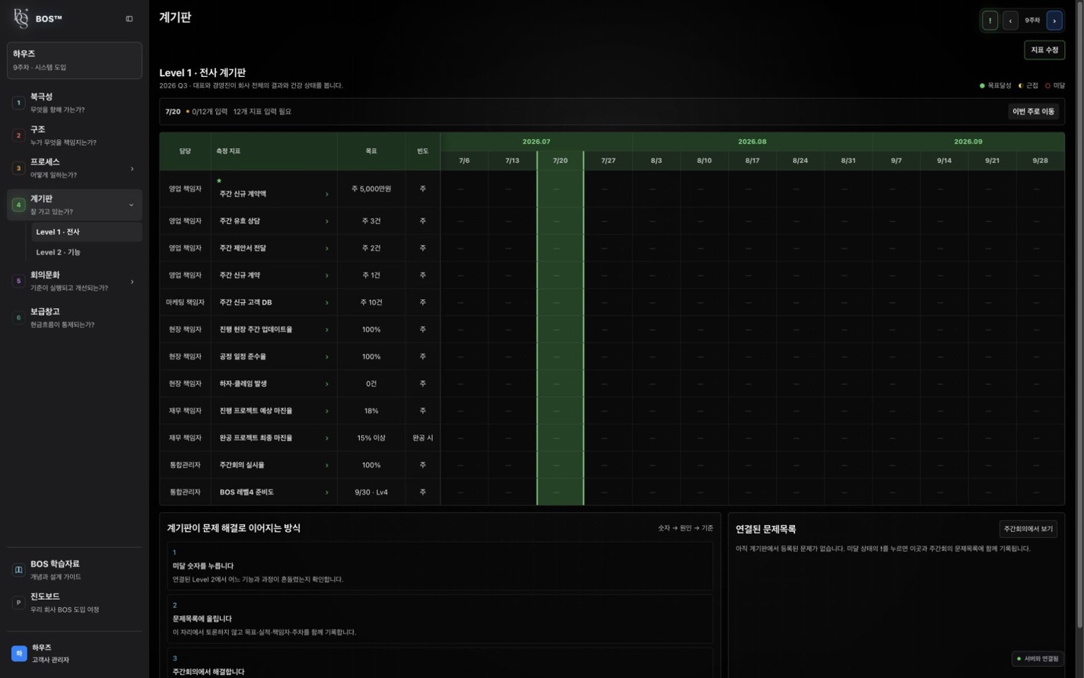Click the 15% 이상 target cell

coord(371,438)
